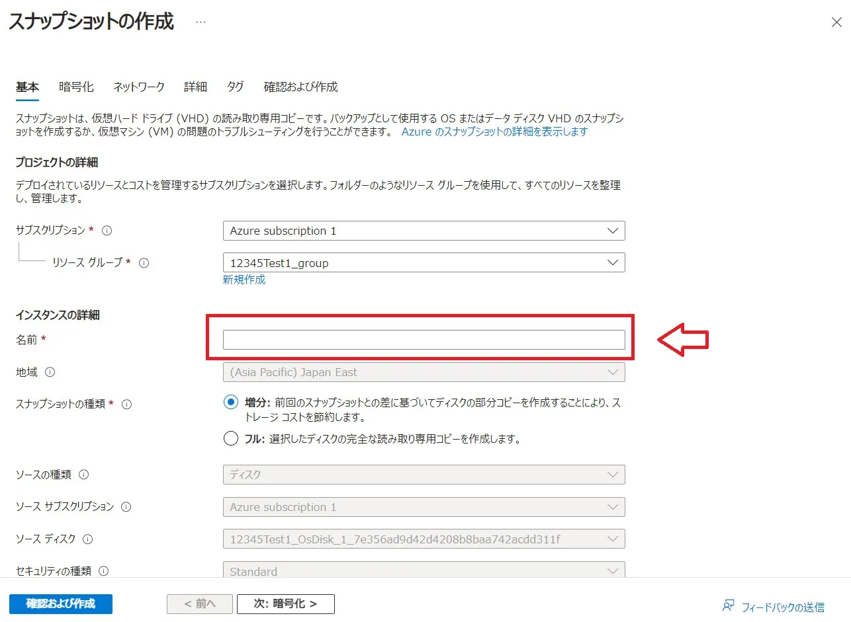
Task: Close the スナップショットの作成 pane
Action: (836, 22)
